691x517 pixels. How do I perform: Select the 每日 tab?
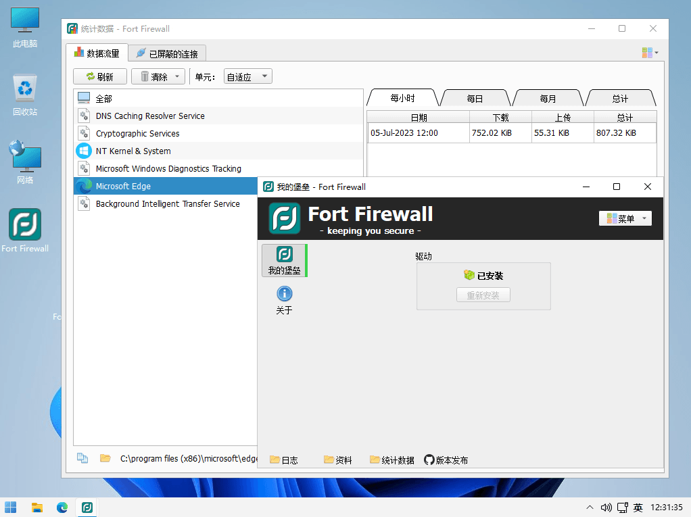click(475, 99)
